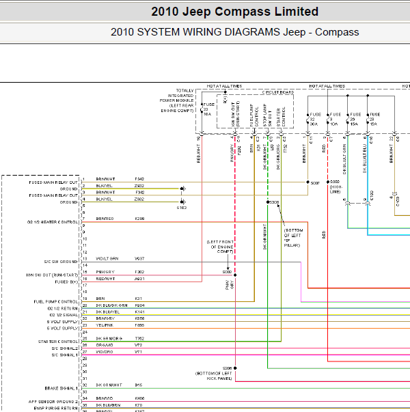Click the "STOP LAMP SW OUT" vertical label
410x412 pixels.
point(267,115)
